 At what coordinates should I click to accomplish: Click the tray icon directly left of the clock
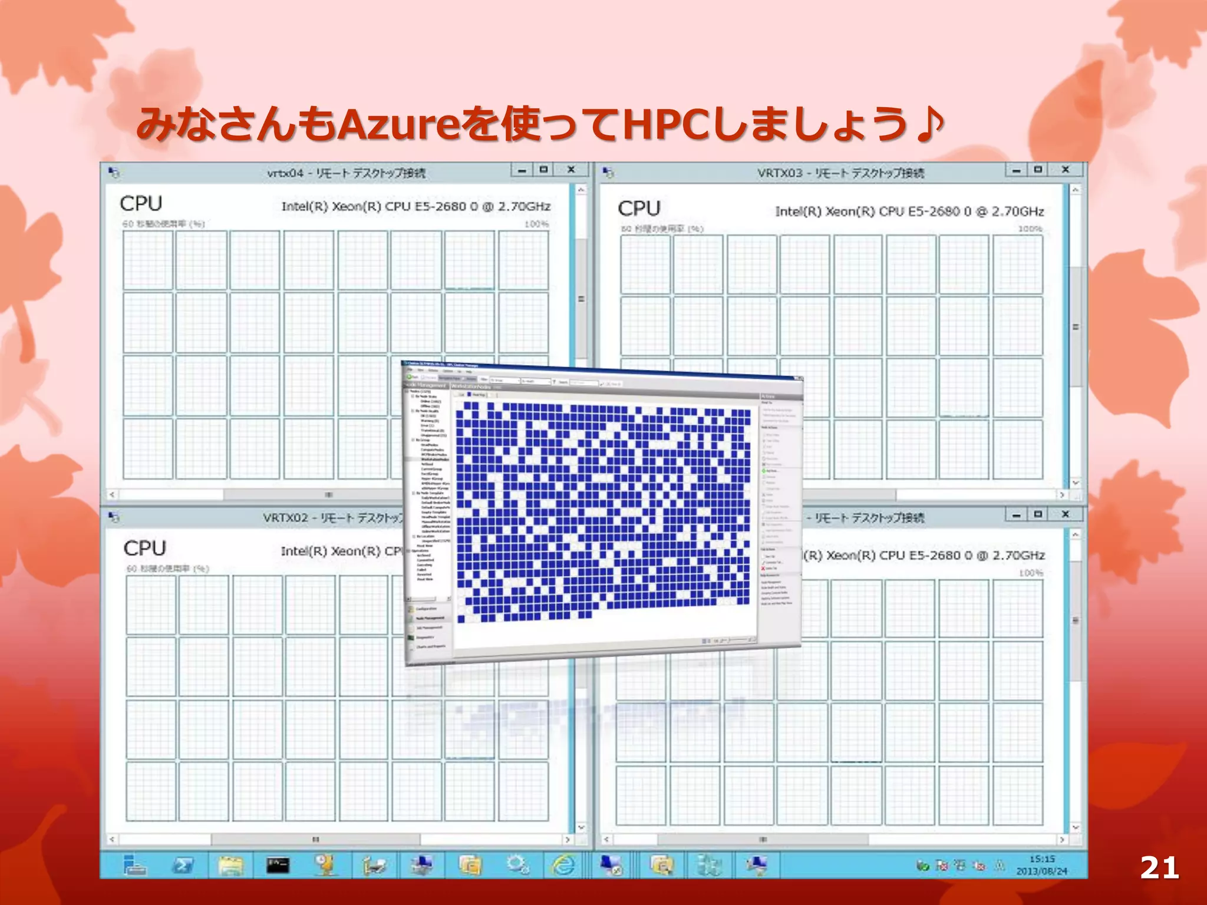(1000, 866)
